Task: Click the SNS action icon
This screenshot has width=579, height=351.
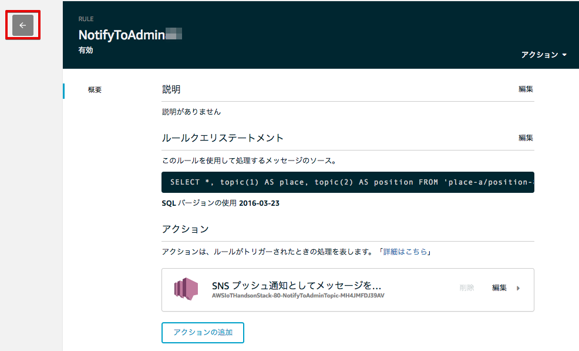Action: pos(186,289)
